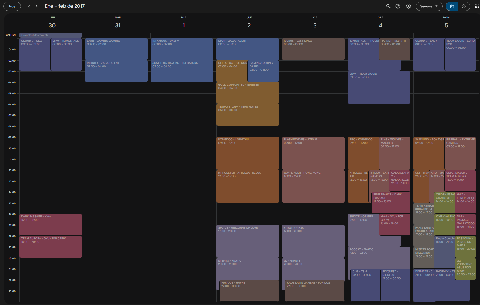The image size is (480, 305).
Task: Open KT ROLSTER - AFREECA FREECS event
Action: [x=248, y=186]
